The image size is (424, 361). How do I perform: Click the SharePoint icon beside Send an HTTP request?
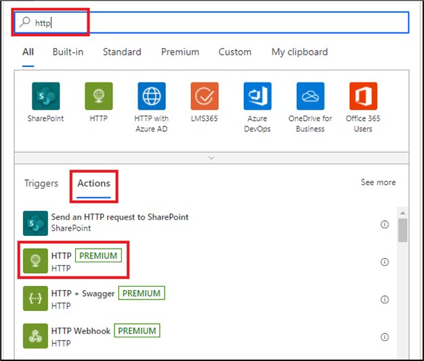[35, 223]
